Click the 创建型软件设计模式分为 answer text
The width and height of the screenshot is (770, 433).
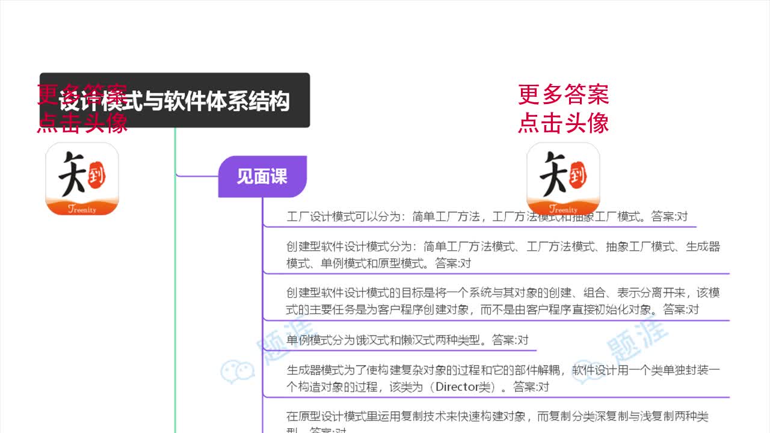click(503, 254)
